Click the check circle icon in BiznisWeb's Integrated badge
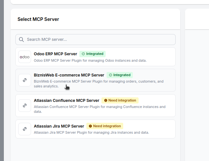The width and height of the screenshot is (209, 161). [110, 75]
